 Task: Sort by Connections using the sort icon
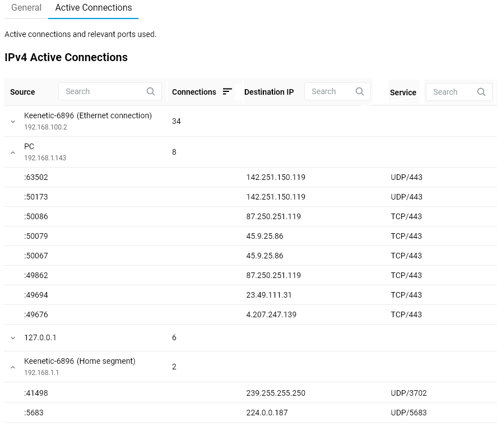pos(227,91)
